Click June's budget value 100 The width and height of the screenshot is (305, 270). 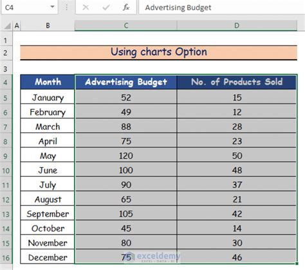pos(126,170)
